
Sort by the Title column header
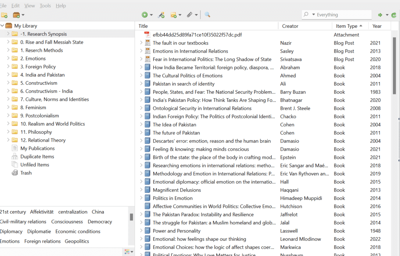click(207, 26)
